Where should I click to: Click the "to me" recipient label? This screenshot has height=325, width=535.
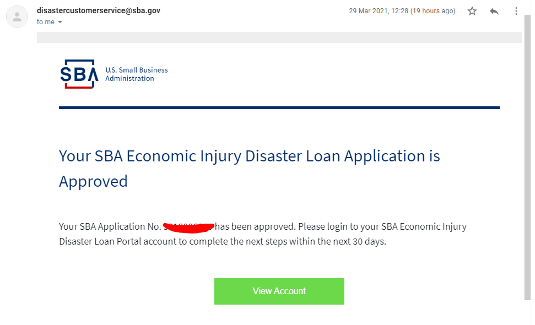[45, 22]
